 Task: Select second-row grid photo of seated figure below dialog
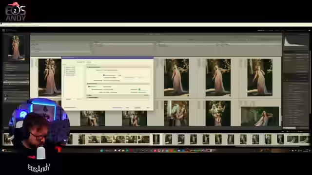(x=93, y=118)
